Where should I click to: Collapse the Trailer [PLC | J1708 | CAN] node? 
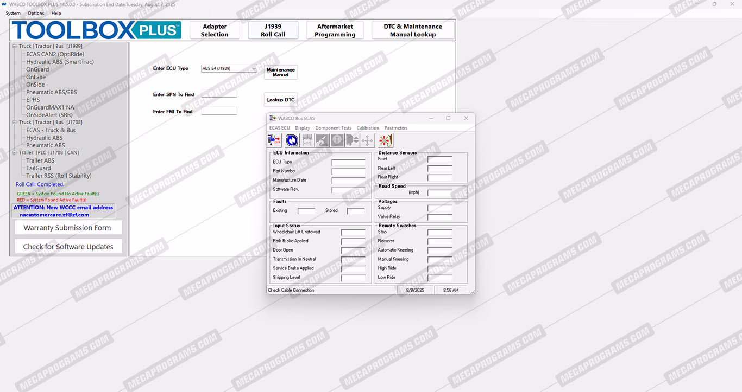coord(15,153)
